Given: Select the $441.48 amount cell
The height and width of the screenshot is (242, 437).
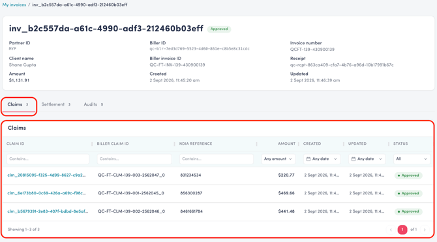Looking at the screenshot, I should [x=286, y=211].
